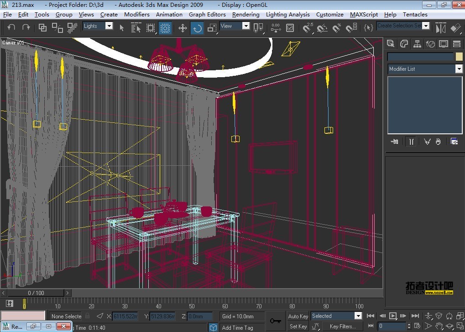465x332 pixels.
Task: Select the Dolly Camera navigation tool
Action: point(428,316)
